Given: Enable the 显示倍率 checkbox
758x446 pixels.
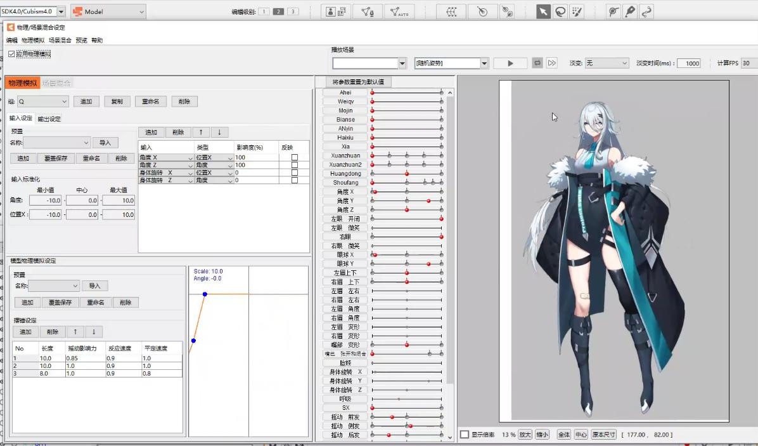Looking at the screenshot, I should coord(465,435).
